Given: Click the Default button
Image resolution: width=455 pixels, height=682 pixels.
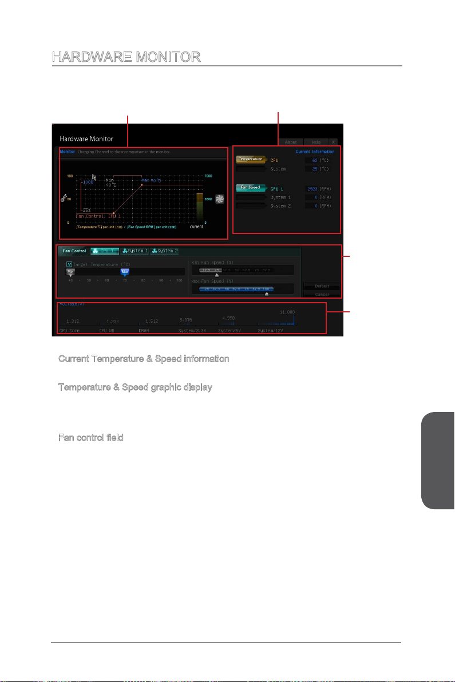Looking at the screenshot, I should click(x=322, y=286).
